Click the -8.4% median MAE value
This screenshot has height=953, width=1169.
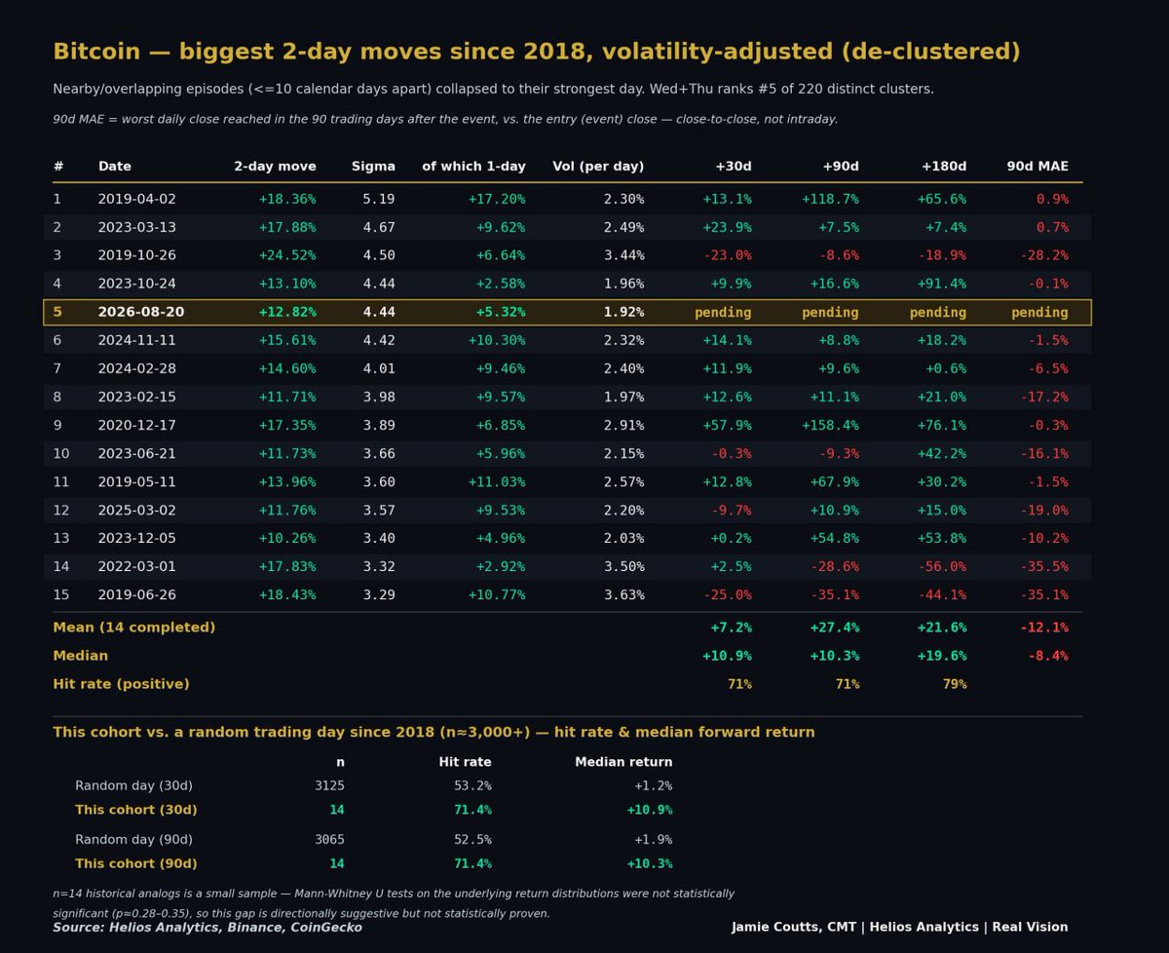[x=1048, y=656]
